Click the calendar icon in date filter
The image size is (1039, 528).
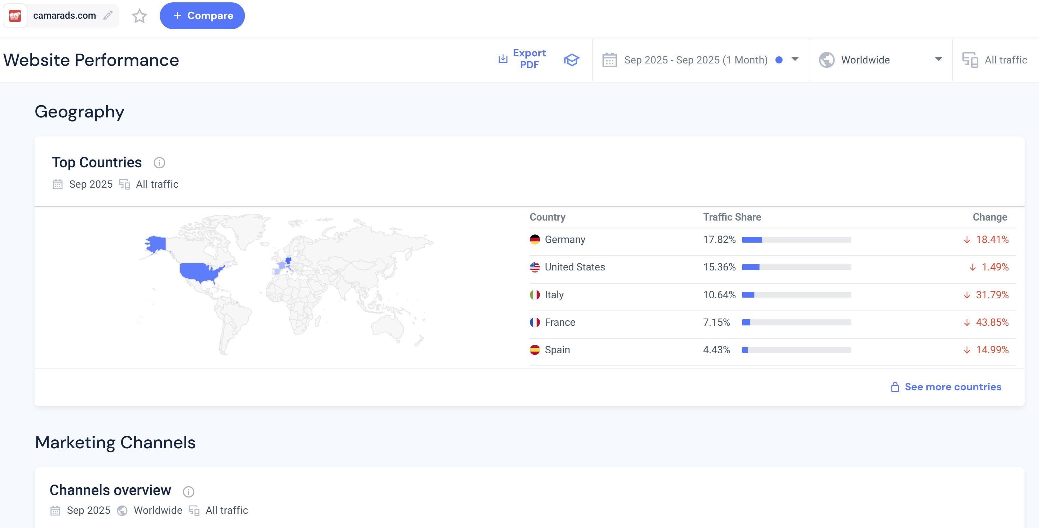pos(610,60)
